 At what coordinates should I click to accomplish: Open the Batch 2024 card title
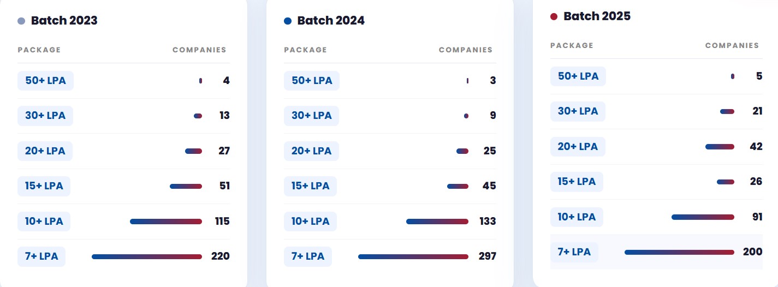click(331, 21)
